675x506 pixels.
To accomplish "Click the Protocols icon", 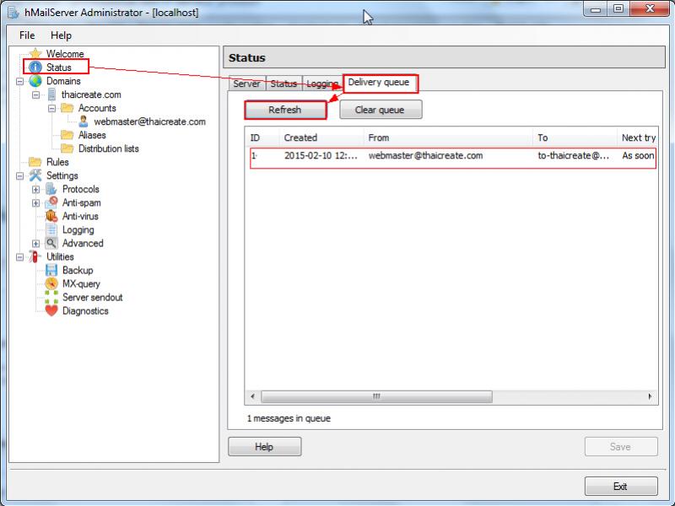I will [x=51, y=189].
